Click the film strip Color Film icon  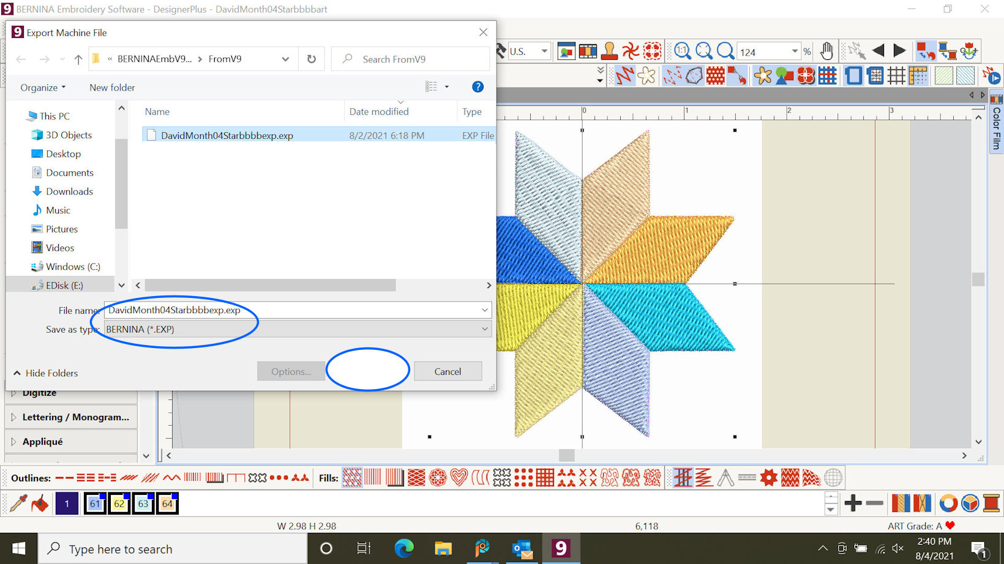point(587,51)
